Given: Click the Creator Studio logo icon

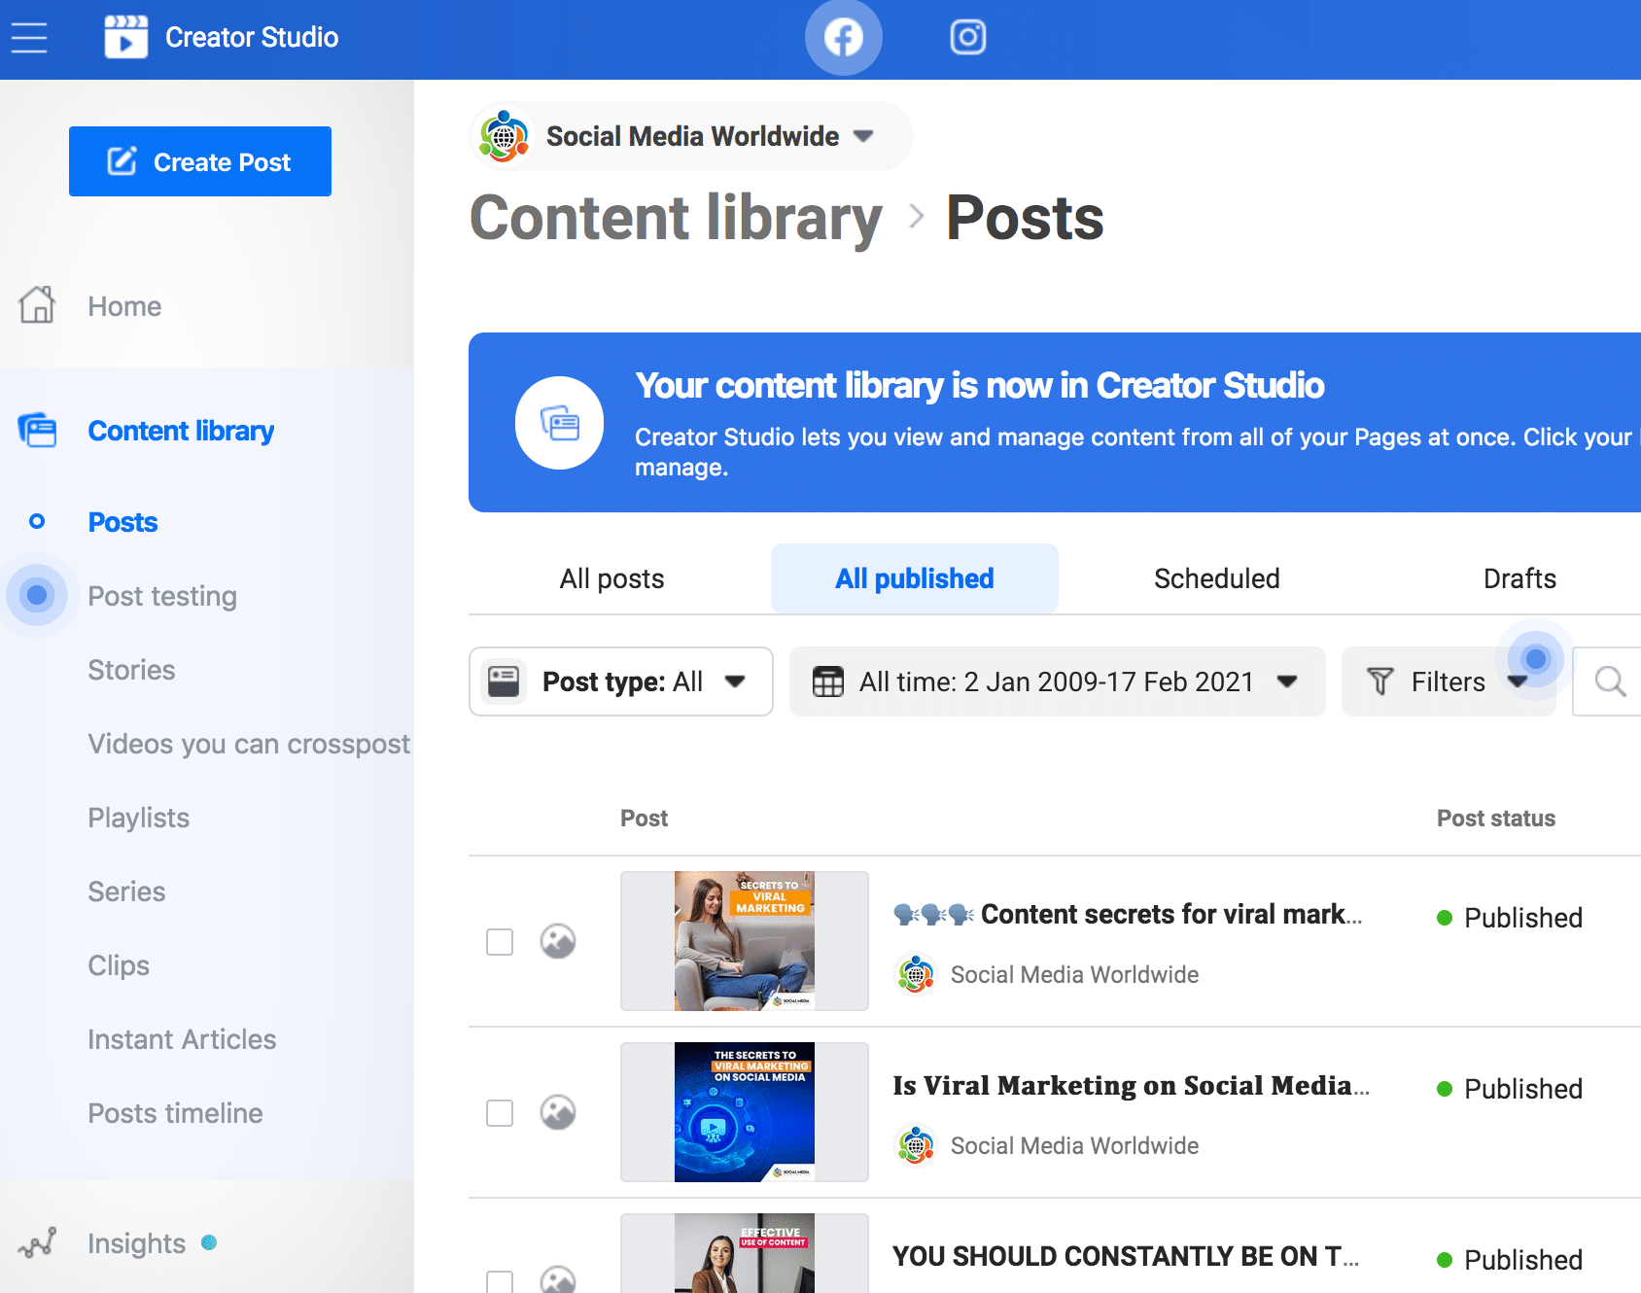Looking at the screenshot, I should 126,37.
